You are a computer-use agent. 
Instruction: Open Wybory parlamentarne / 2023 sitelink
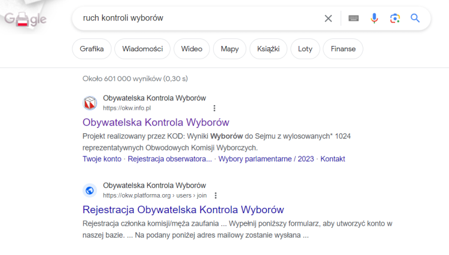coord(266,159)
